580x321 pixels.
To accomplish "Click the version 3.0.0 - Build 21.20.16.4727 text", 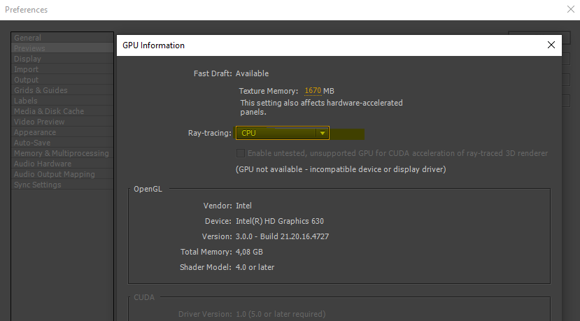I will pyautogui.click(x=282, y=236).
